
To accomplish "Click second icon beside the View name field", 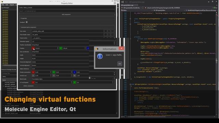I will pos(109,31).
